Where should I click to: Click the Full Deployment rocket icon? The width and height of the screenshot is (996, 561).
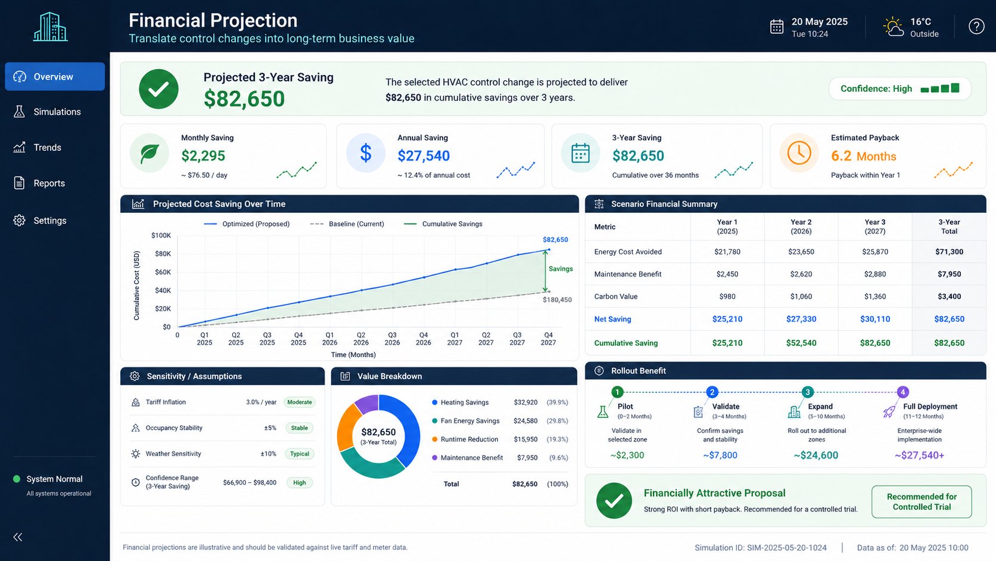tap(889, 411)
